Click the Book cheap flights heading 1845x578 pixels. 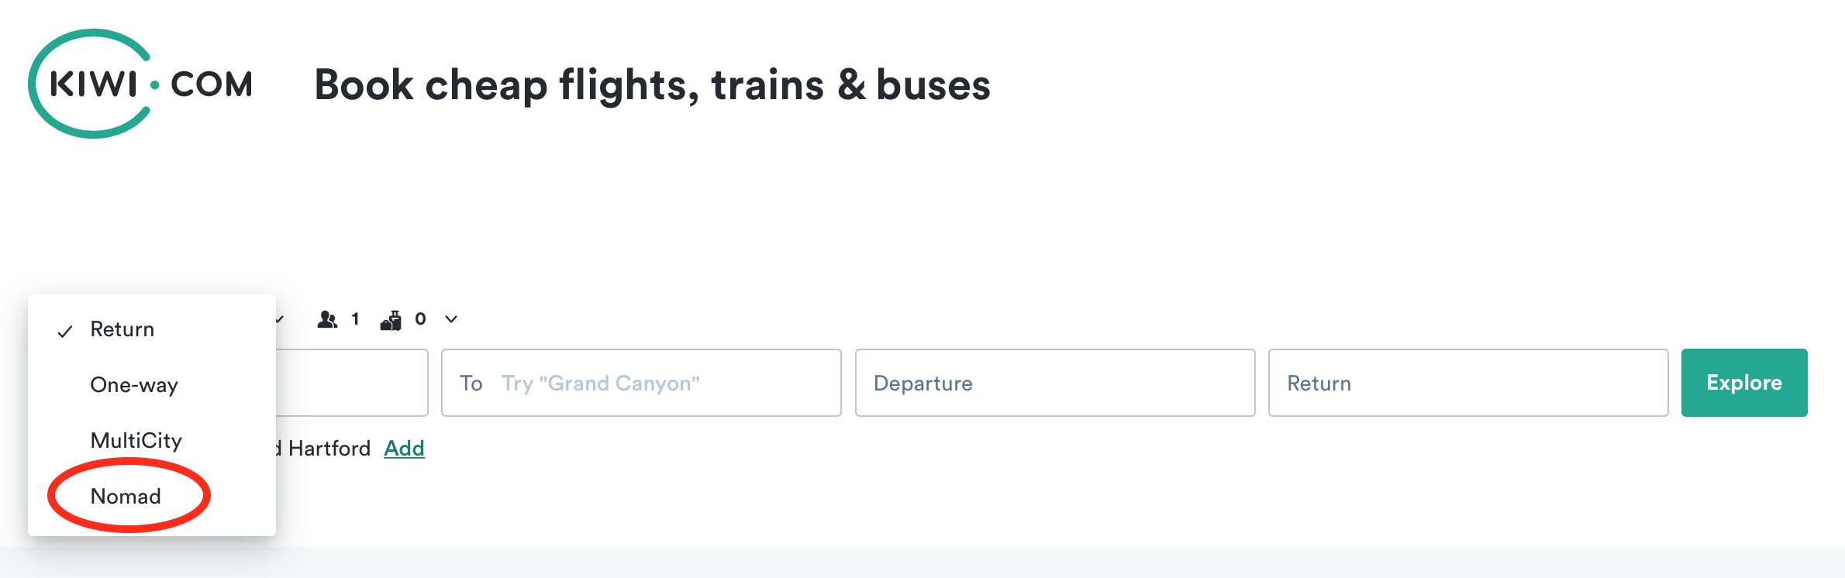(x=652, y=84)
